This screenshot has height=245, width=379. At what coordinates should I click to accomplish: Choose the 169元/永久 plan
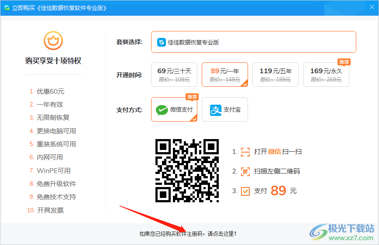326,75
